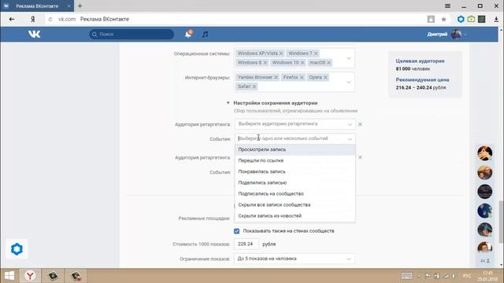Delete first retargeting audience row
The width and height of the screenshot is (504, 283).
click(x=360, y=124)
